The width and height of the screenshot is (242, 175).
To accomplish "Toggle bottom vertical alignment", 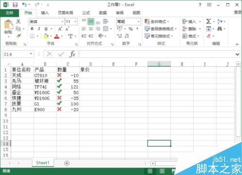I will pyautogui.click(x=98, y=22).
